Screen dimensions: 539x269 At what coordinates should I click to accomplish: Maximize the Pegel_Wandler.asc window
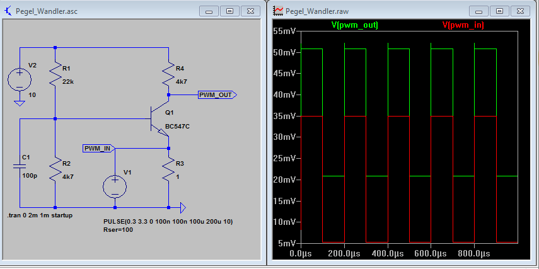[x=229, y=11]
